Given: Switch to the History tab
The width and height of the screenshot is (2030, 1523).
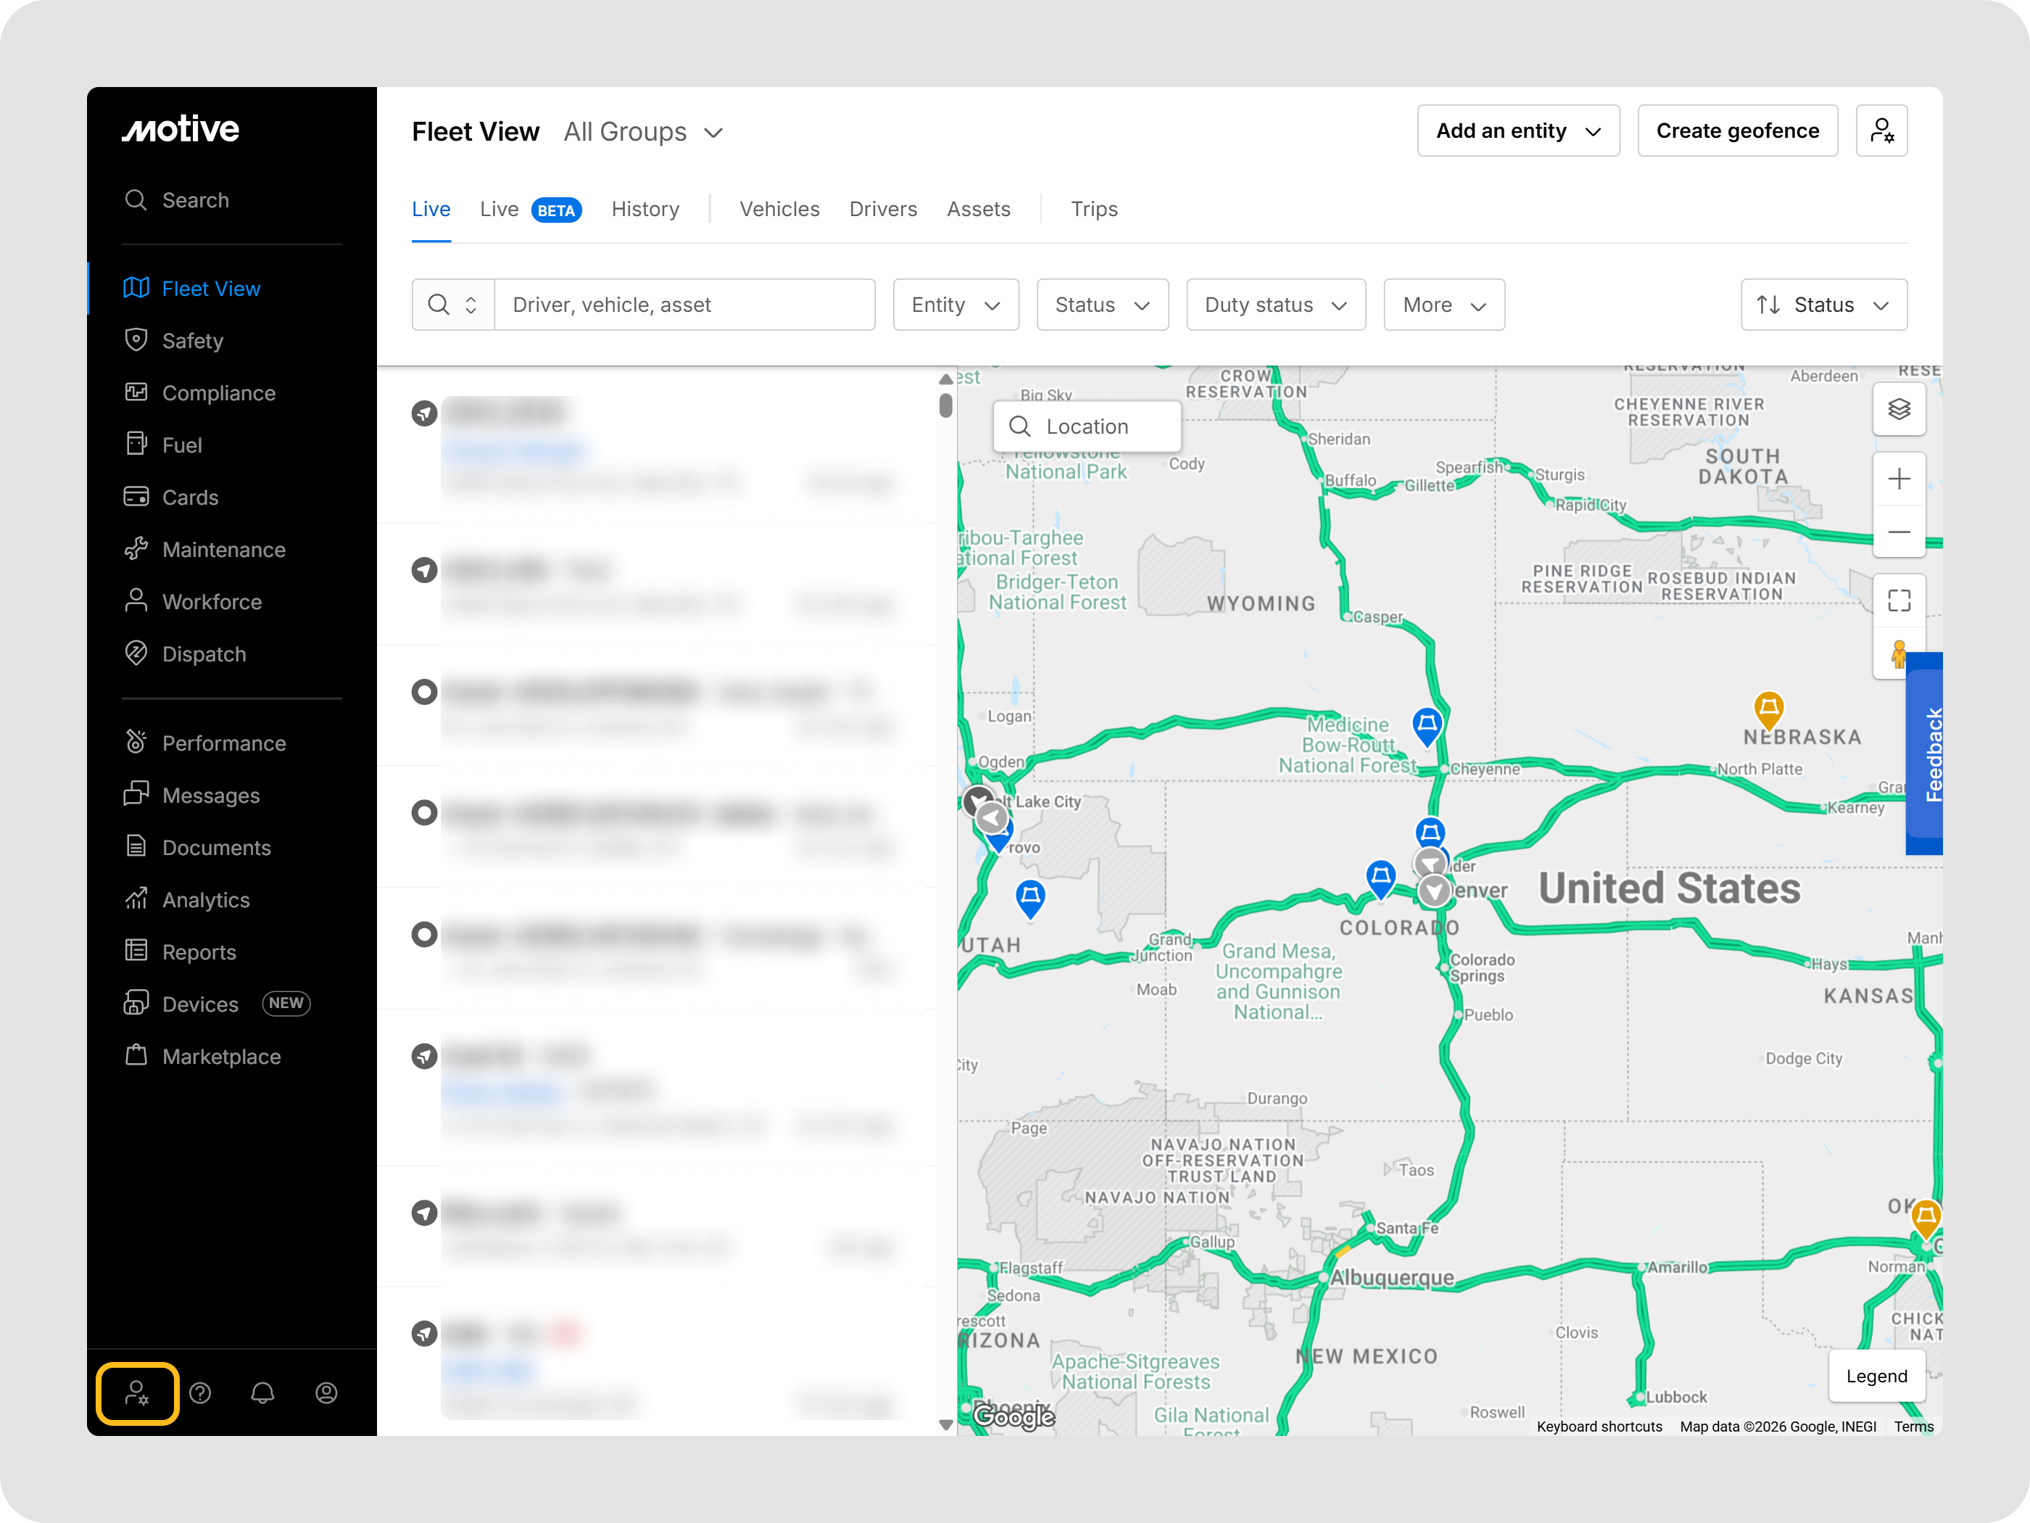Looking at the screenshot, I should [645, 210].
